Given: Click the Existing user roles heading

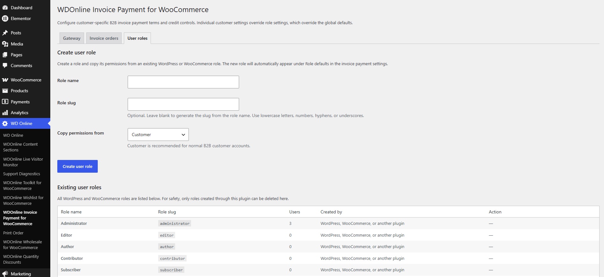Looking at the screenshot, I should coord(79,187).
